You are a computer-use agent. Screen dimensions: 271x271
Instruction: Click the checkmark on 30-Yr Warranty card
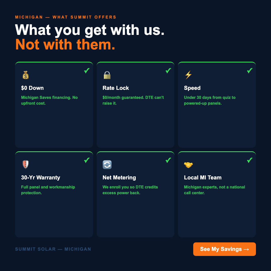pyautogui.click(x=87, y=160)
